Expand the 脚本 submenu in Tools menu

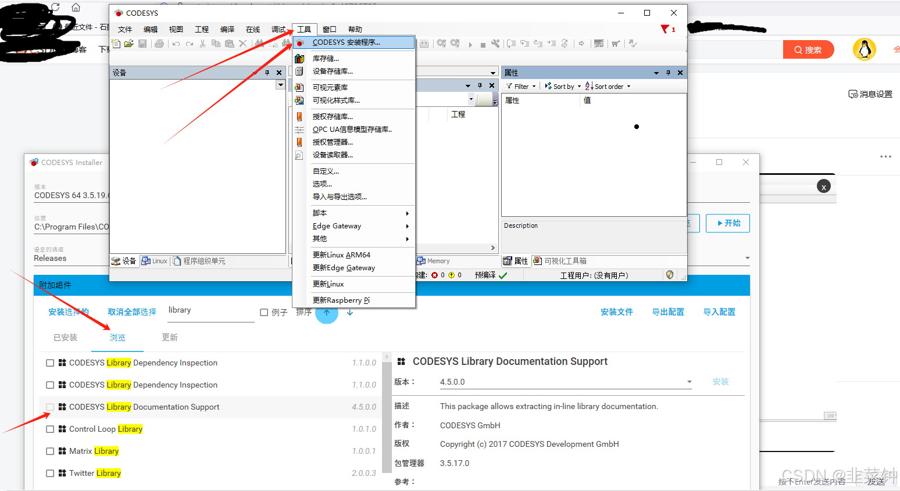pyautogui.click(x=319, y=213)
